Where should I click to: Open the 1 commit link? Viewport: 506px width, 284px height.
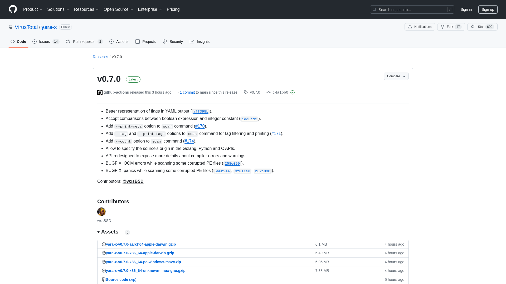pos(187,92)
